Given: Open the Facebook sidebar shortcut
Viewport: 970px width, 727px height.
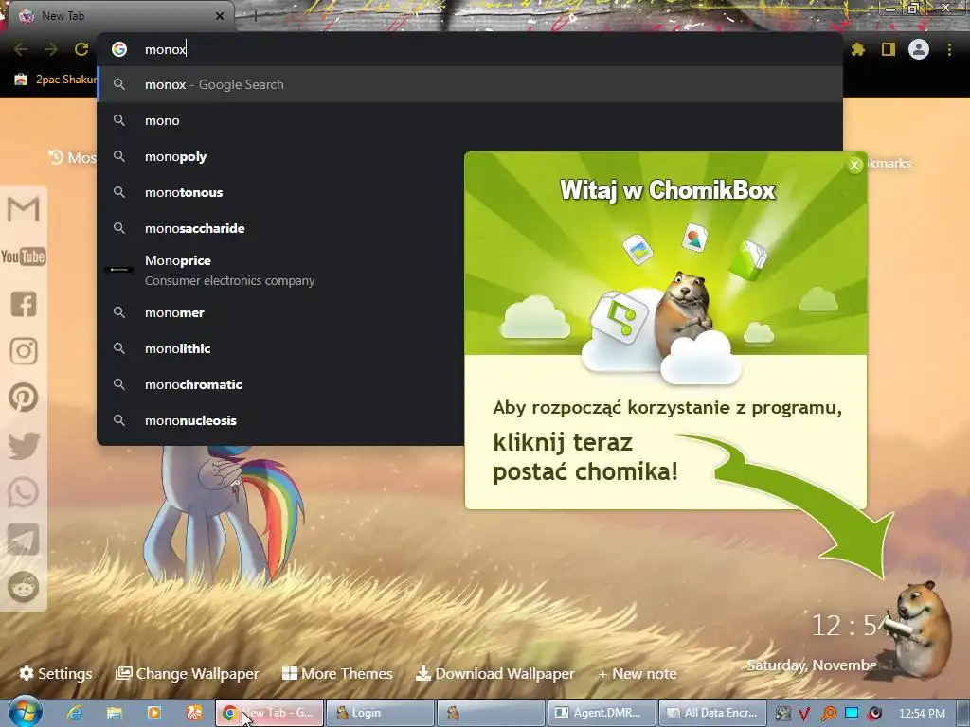Looking at the screenshot, I should pos(24,304).
